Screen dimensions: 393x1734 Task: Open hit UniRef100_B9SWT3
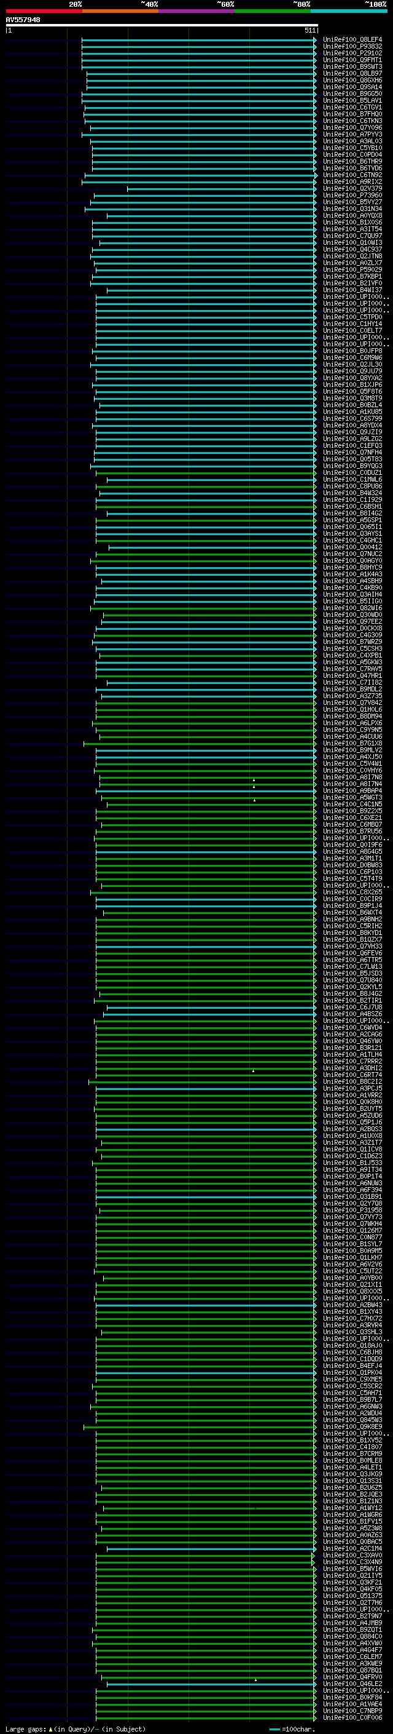tap(352, 66)
